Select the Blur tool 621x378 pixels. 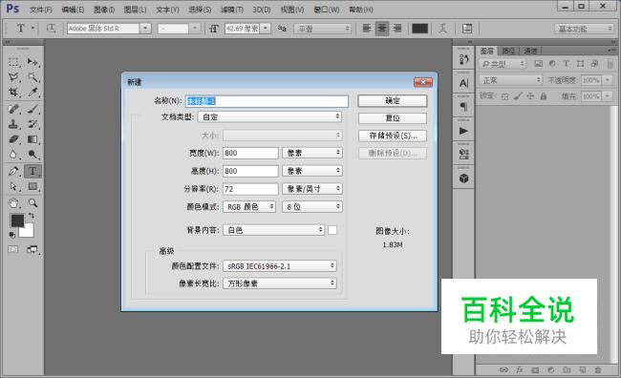pyautogui.click(x=13, y=155)
